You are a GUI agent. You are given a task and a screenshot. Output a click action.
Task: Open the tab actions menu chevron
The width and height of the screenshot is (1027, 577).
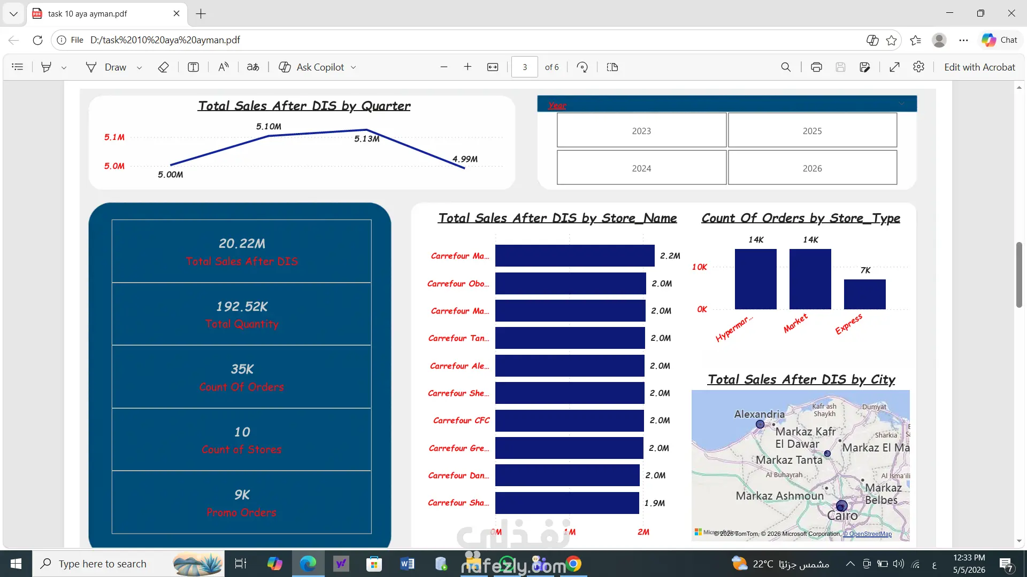click(13, 14)
